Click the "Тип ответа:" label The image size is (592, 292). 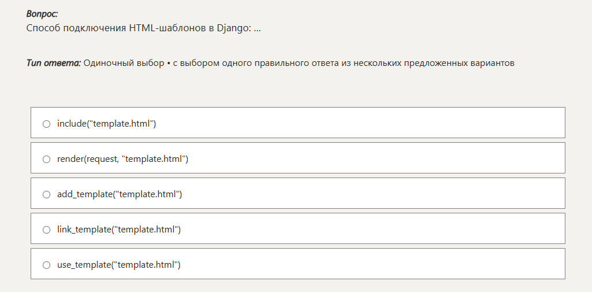tap(54, 63)
